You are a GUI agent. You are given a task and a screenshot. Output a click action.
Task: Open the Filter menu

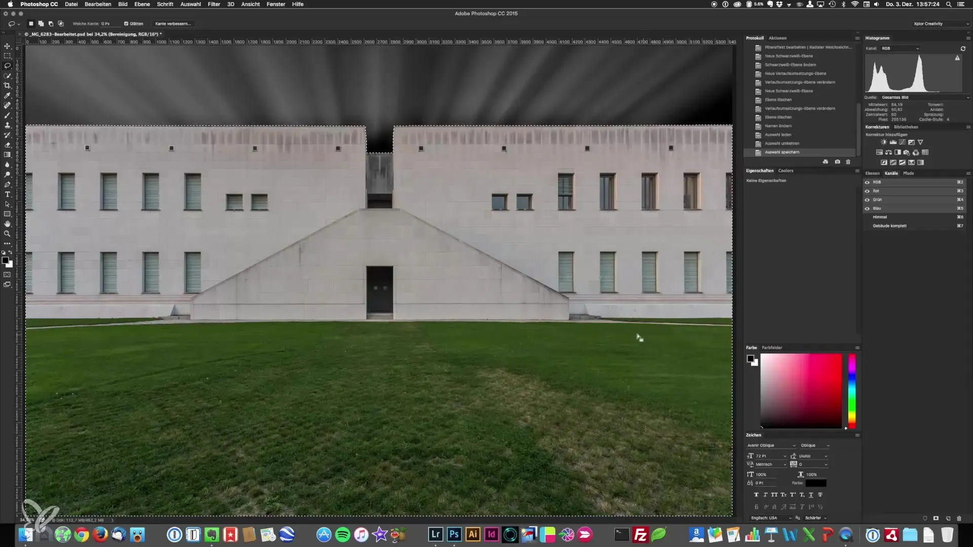214,4
